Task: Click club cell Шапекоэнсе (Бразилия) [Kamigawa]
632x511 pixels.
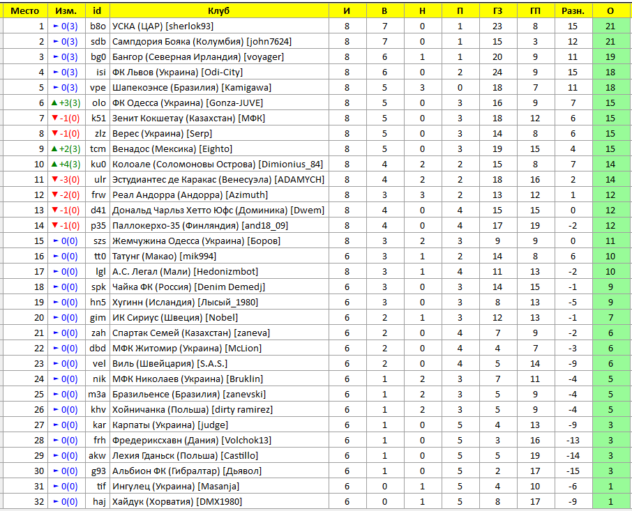Action: click(x=219, y=87)
